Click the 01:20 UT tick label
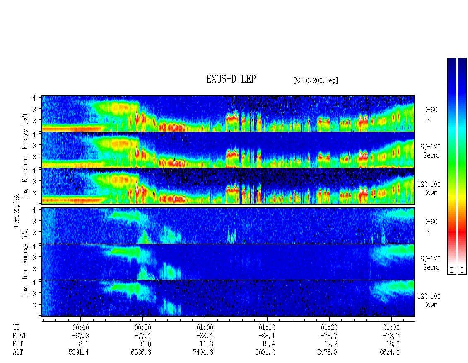 329,327
